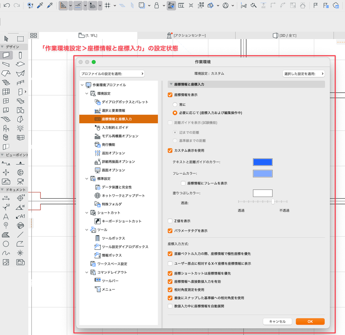Choose the Lamp tool light bulb icon
Screen dimensions: 345x335
(x=20, y=128)
